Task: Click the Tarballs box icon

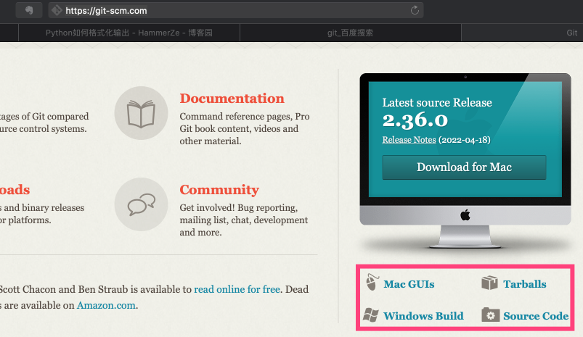Action: (x=489, y=283)
